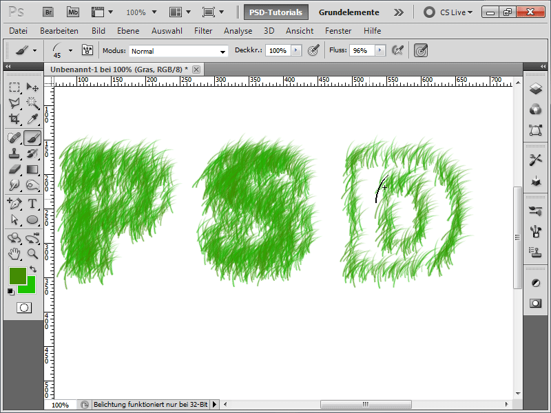The image size is (551, 413).
Task: Select the Crop tool
Action: [x=14, y=118]
